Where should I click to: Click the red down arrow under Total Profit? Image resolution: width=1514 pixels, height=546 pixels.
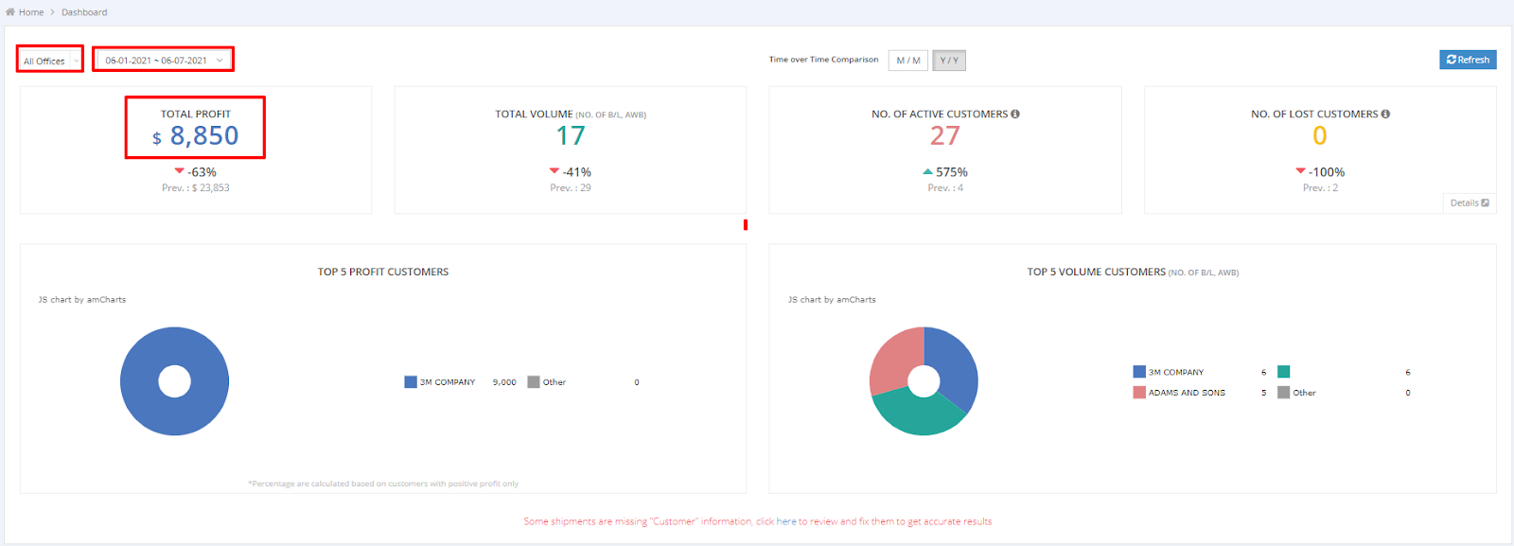[x=179, y=171]
